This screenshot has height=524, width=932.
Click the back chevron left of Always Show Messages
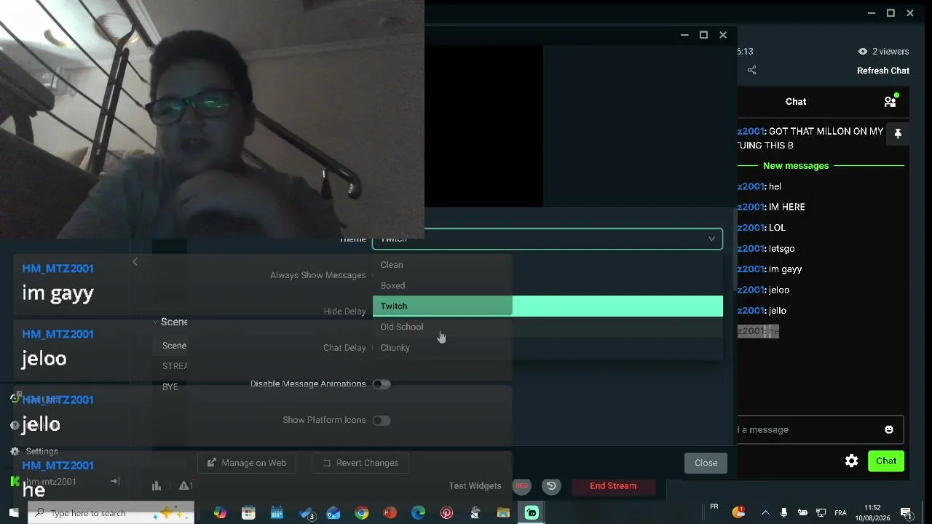click(135, 262)
